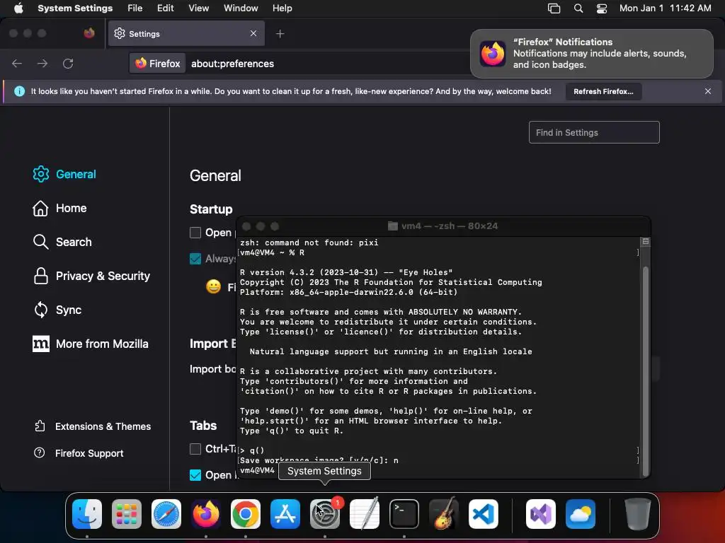Select the Settings tab in Firefox
The image size is (725, 543).
click(x=186, y=33)
